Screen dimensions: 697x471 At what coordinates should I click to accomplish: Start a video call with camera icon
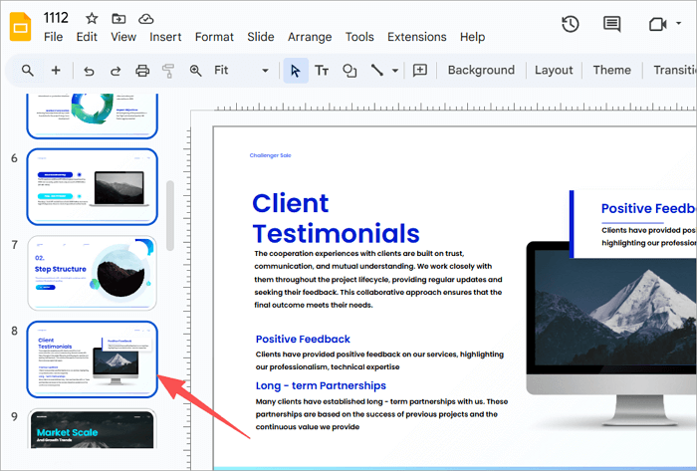click(x=657, y=24)
